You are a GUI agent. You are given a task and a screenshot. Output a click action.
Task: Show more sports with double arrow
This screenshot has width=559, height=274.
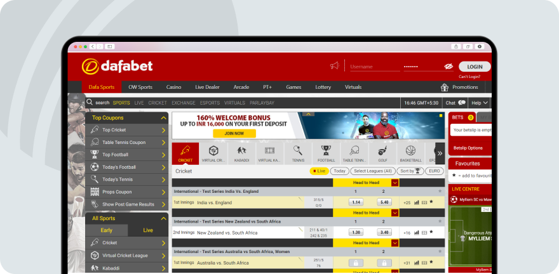point(440,153)
